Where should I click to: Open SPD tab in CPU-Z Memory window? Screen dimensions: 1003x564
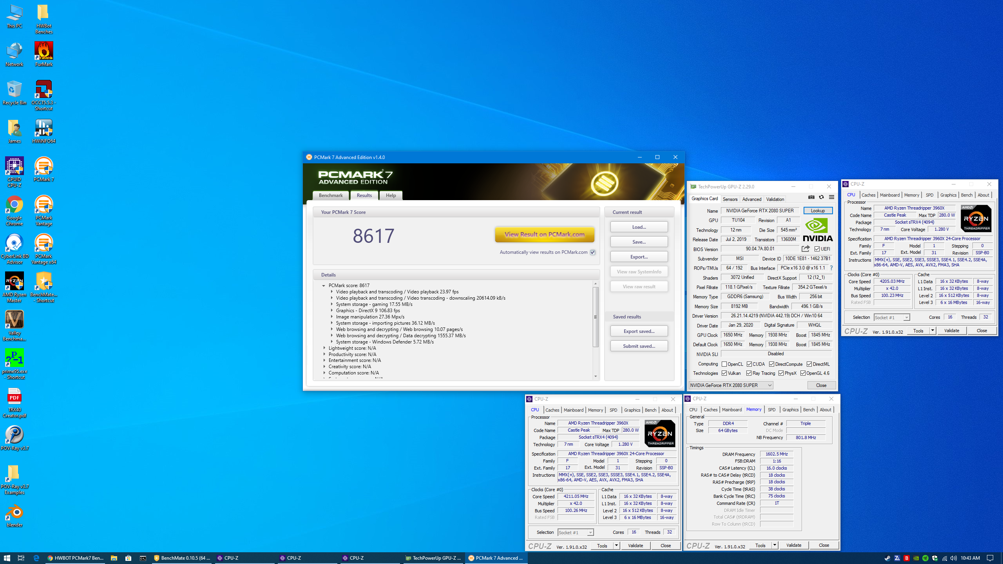[x=771, y=410]
